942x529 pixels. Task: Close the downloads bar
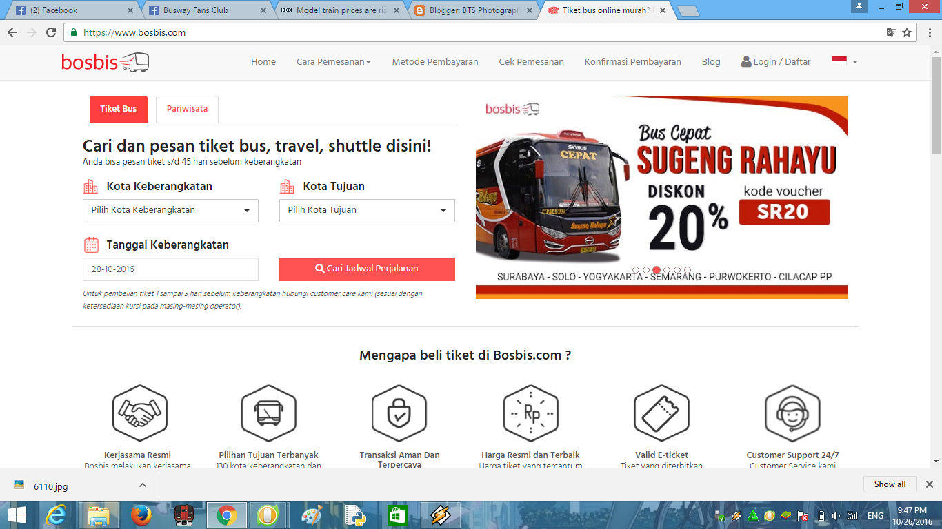pyautogui.click(x=930, y=484)
